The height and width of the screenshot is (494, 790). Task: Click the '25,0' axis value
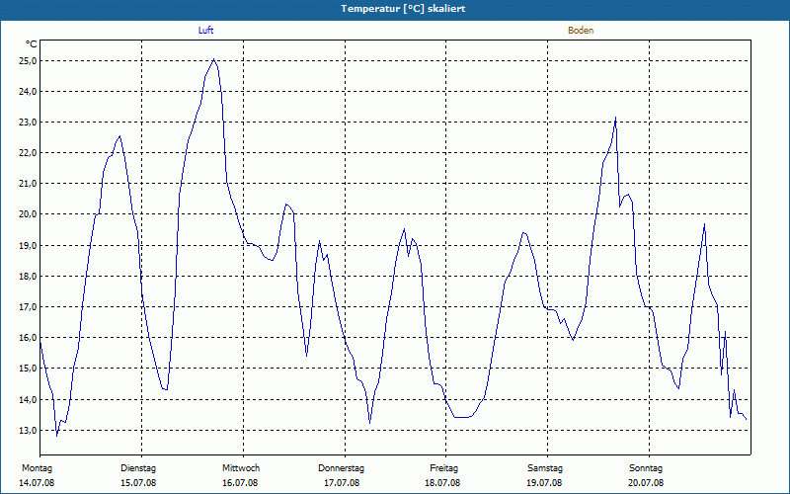(29, 61)
